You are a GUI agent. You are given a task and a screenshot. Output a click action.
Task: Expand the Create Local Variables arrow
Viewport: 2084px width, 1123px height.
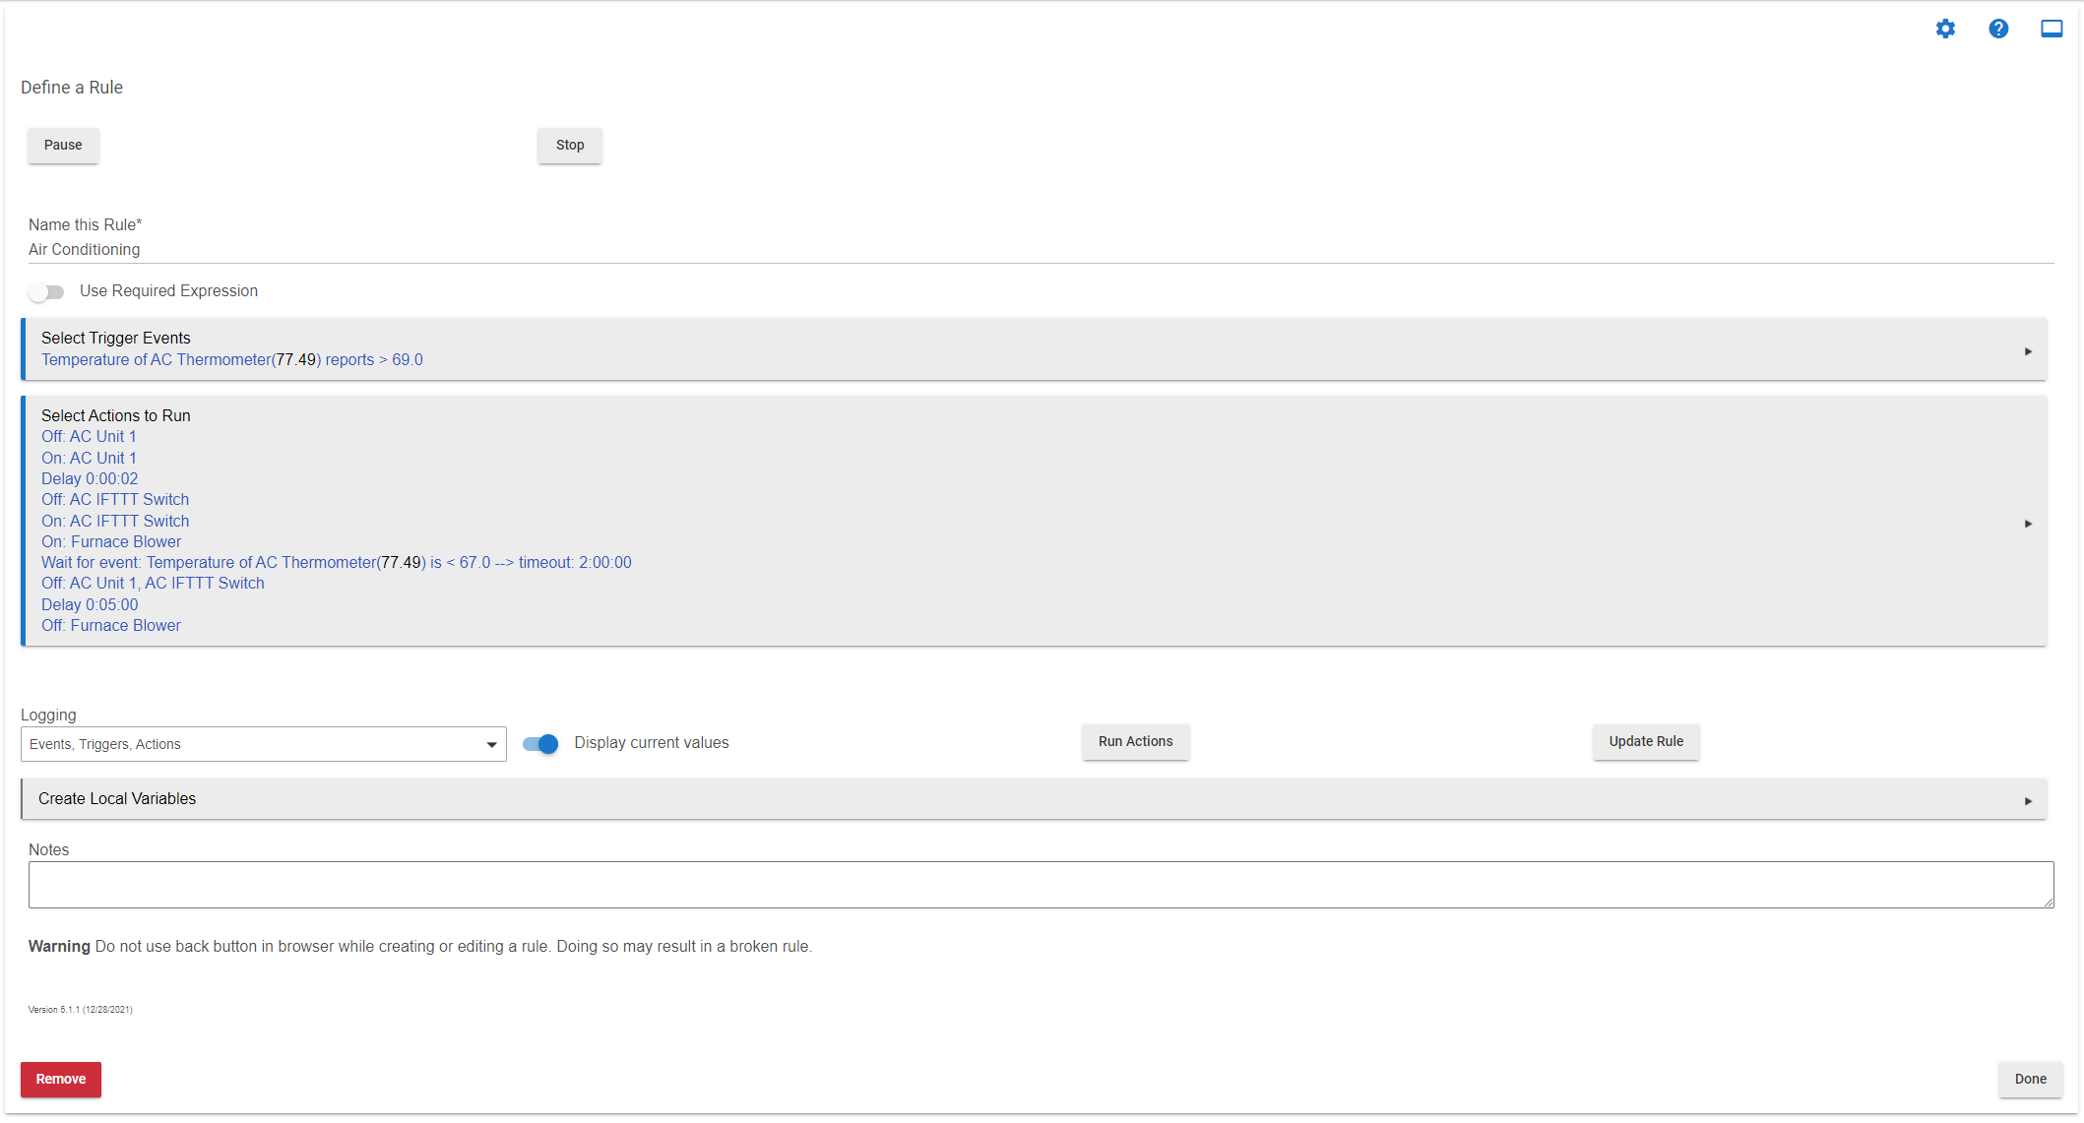[2028, 801]
